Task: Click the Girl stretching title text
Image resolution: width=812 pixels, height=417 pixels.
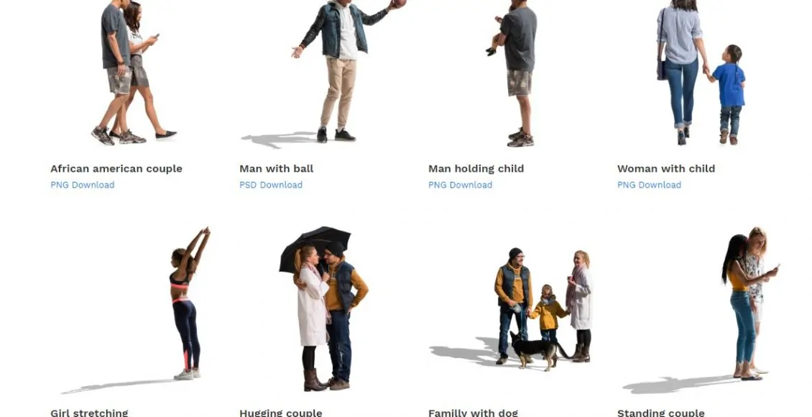Action: click(89, 413)
